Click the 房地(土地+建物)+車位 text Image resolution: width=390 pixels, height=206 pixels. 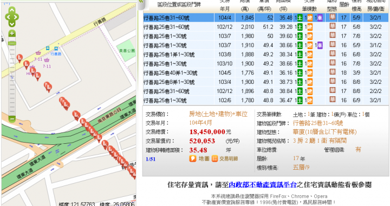[218, 114]
